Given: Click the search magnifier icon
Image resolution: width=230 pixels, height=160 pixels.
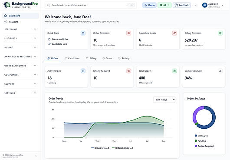Looking at the screenshot, I should point(48,5).
